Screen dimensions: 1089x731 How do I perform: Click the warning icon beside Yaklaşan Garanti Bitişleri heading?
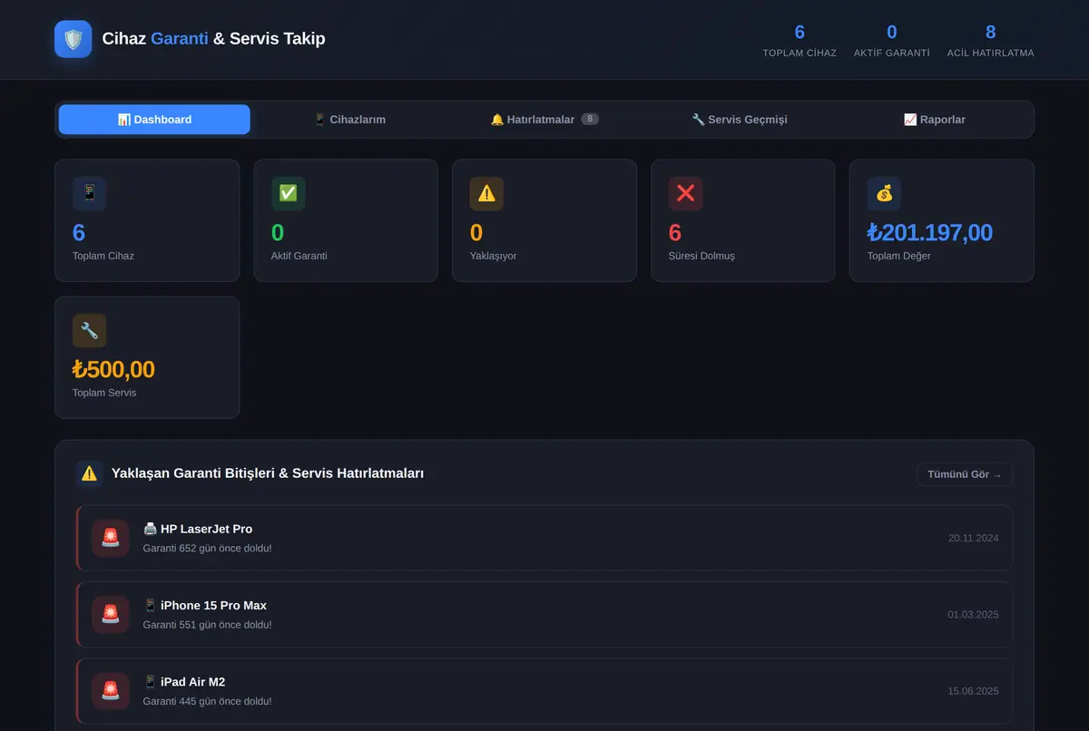tap(89, 473)
